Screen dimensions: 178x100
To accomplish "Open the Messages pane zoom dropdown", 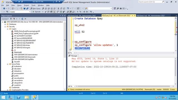I will [75, 86].
